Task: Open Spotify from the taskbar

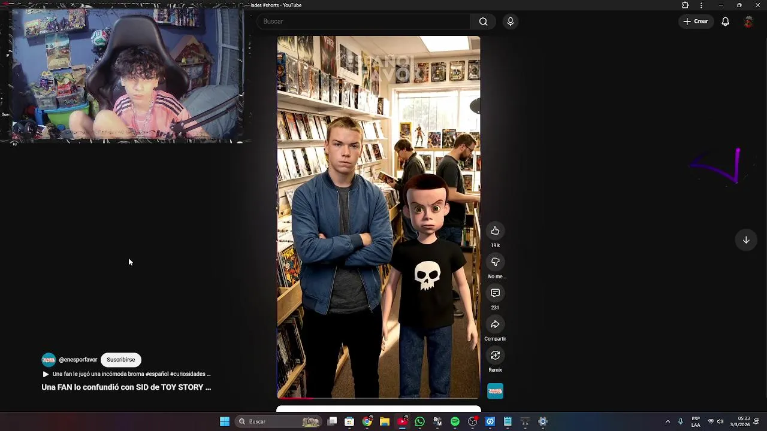Action: coord(455,421)
